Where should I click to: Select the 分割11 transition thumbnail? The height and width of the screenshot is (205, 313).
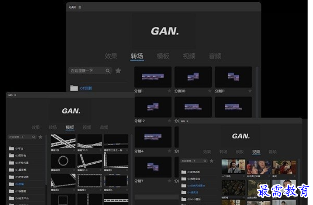(x=233, y=77)
